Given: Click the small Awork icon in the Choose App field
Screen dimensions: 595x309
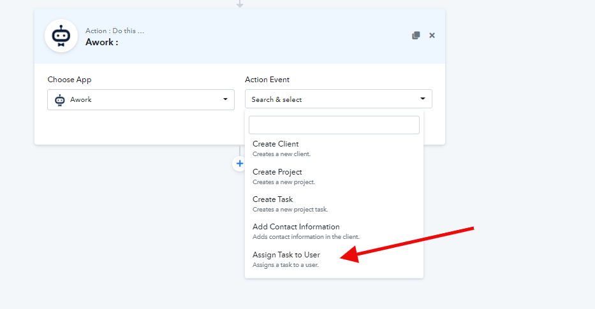Looking at the screenshot, I should [x=60, y=100].
